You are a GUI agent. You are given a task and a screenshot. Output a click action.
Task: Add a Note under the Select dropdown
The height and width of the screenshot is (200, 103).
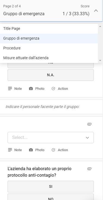(x=15, y=150)
